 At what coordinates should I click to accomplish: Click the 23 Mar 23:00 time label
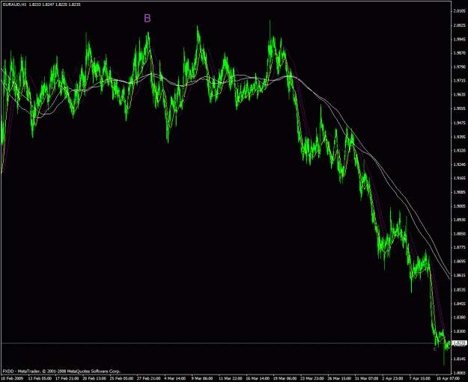[x=312, y=378]
